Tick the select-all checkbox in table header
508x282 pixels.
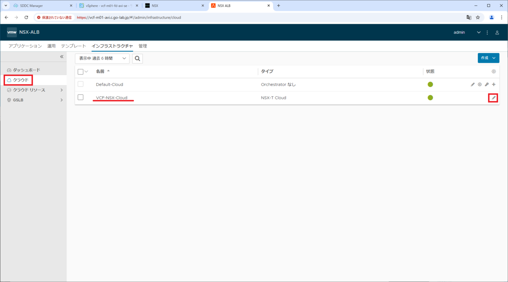80,72
